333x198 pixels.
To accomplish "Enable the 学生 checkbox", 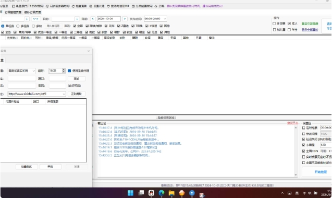I will [x=289, y=30].
